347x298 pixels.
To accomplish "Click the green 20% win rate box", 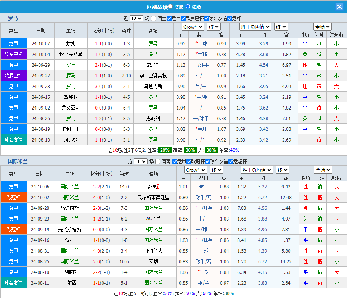I will [165, 150].
